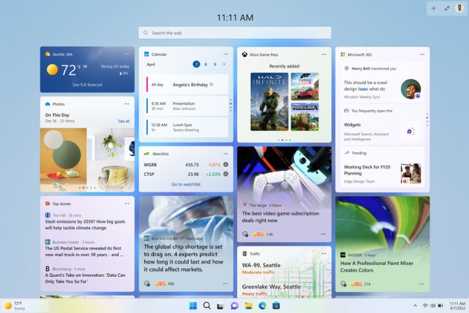The image size is (469, 313).
Task: Open chip shortage article more options
Action: click(x=225, y=284)
